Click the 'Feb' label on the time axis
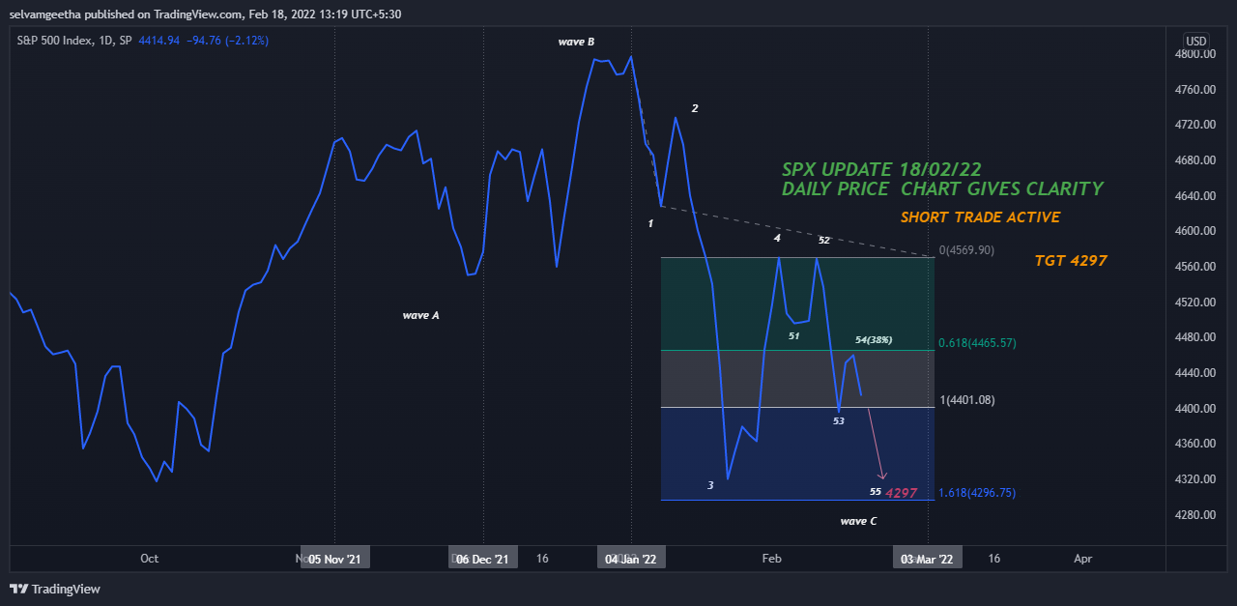The image size is (1237, 606). (x=771, y=559)
